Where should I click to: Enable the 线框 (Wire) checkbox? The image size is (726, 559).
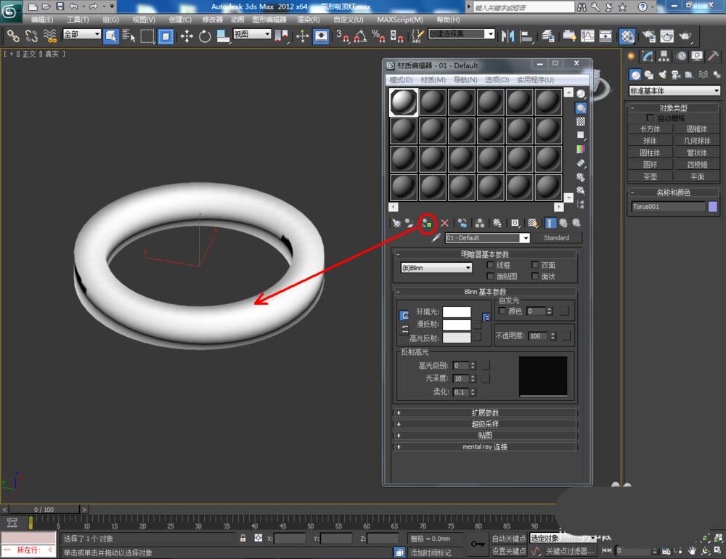[x=490, y=265]
